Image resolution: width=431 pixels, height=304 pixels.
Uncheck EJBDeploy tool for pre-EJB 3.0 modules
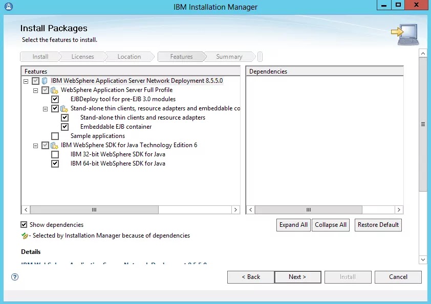coord(55,99)
